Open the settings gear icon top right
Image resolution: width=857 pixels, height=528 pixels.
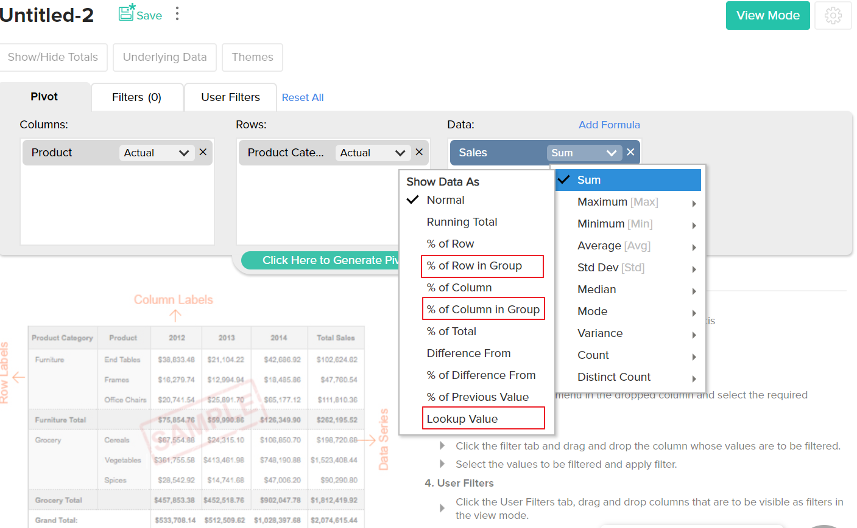[833, 15]
